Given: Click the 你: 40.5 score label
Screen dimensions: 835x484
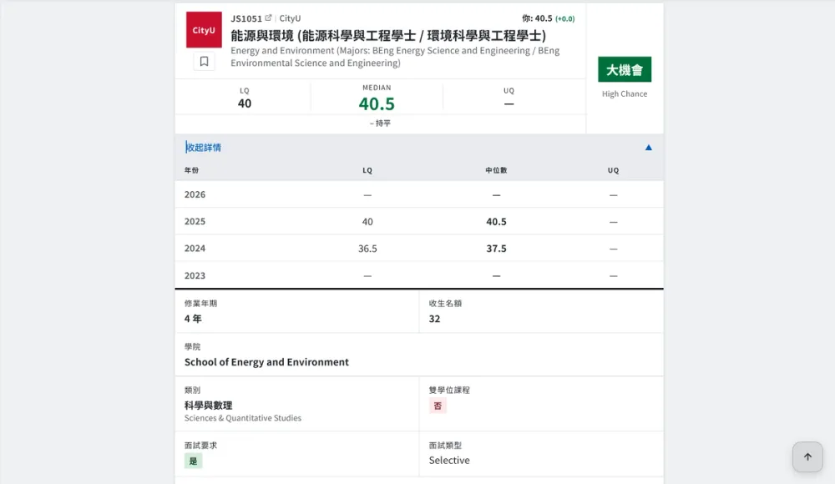Looking at the screenshot, I should tap(537, 18).
